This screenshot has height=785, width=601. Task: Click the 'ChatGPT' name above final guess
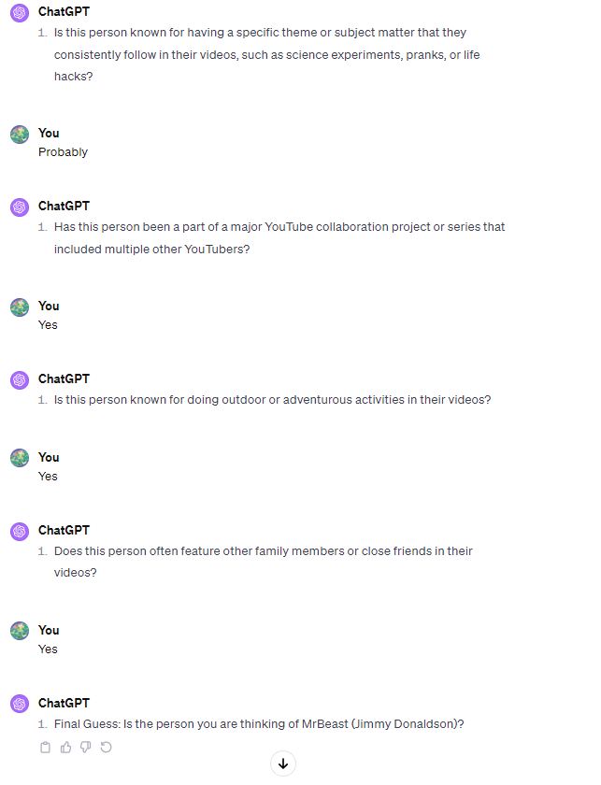(64, 703)
